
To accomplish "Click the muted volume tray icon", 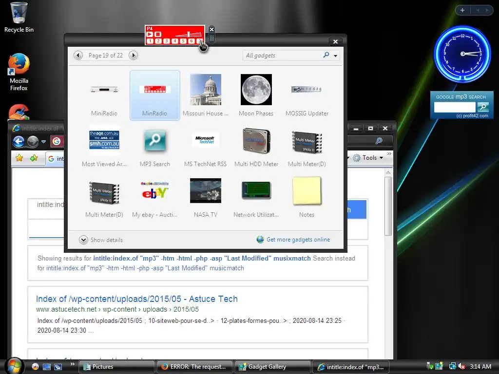I will click(x=461, y=366).
